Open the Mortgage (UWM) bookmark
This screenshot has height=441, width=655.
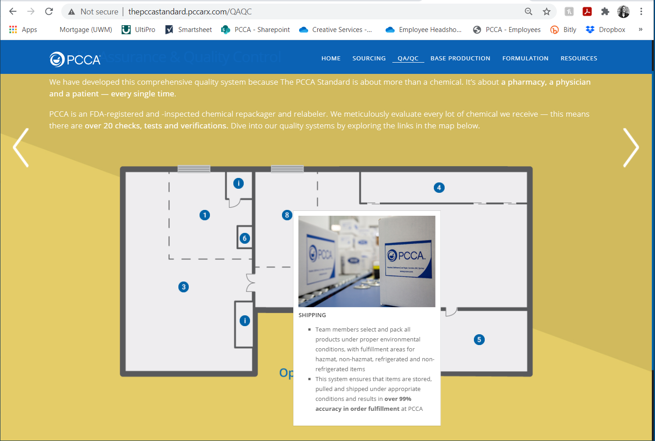(86, 30)
